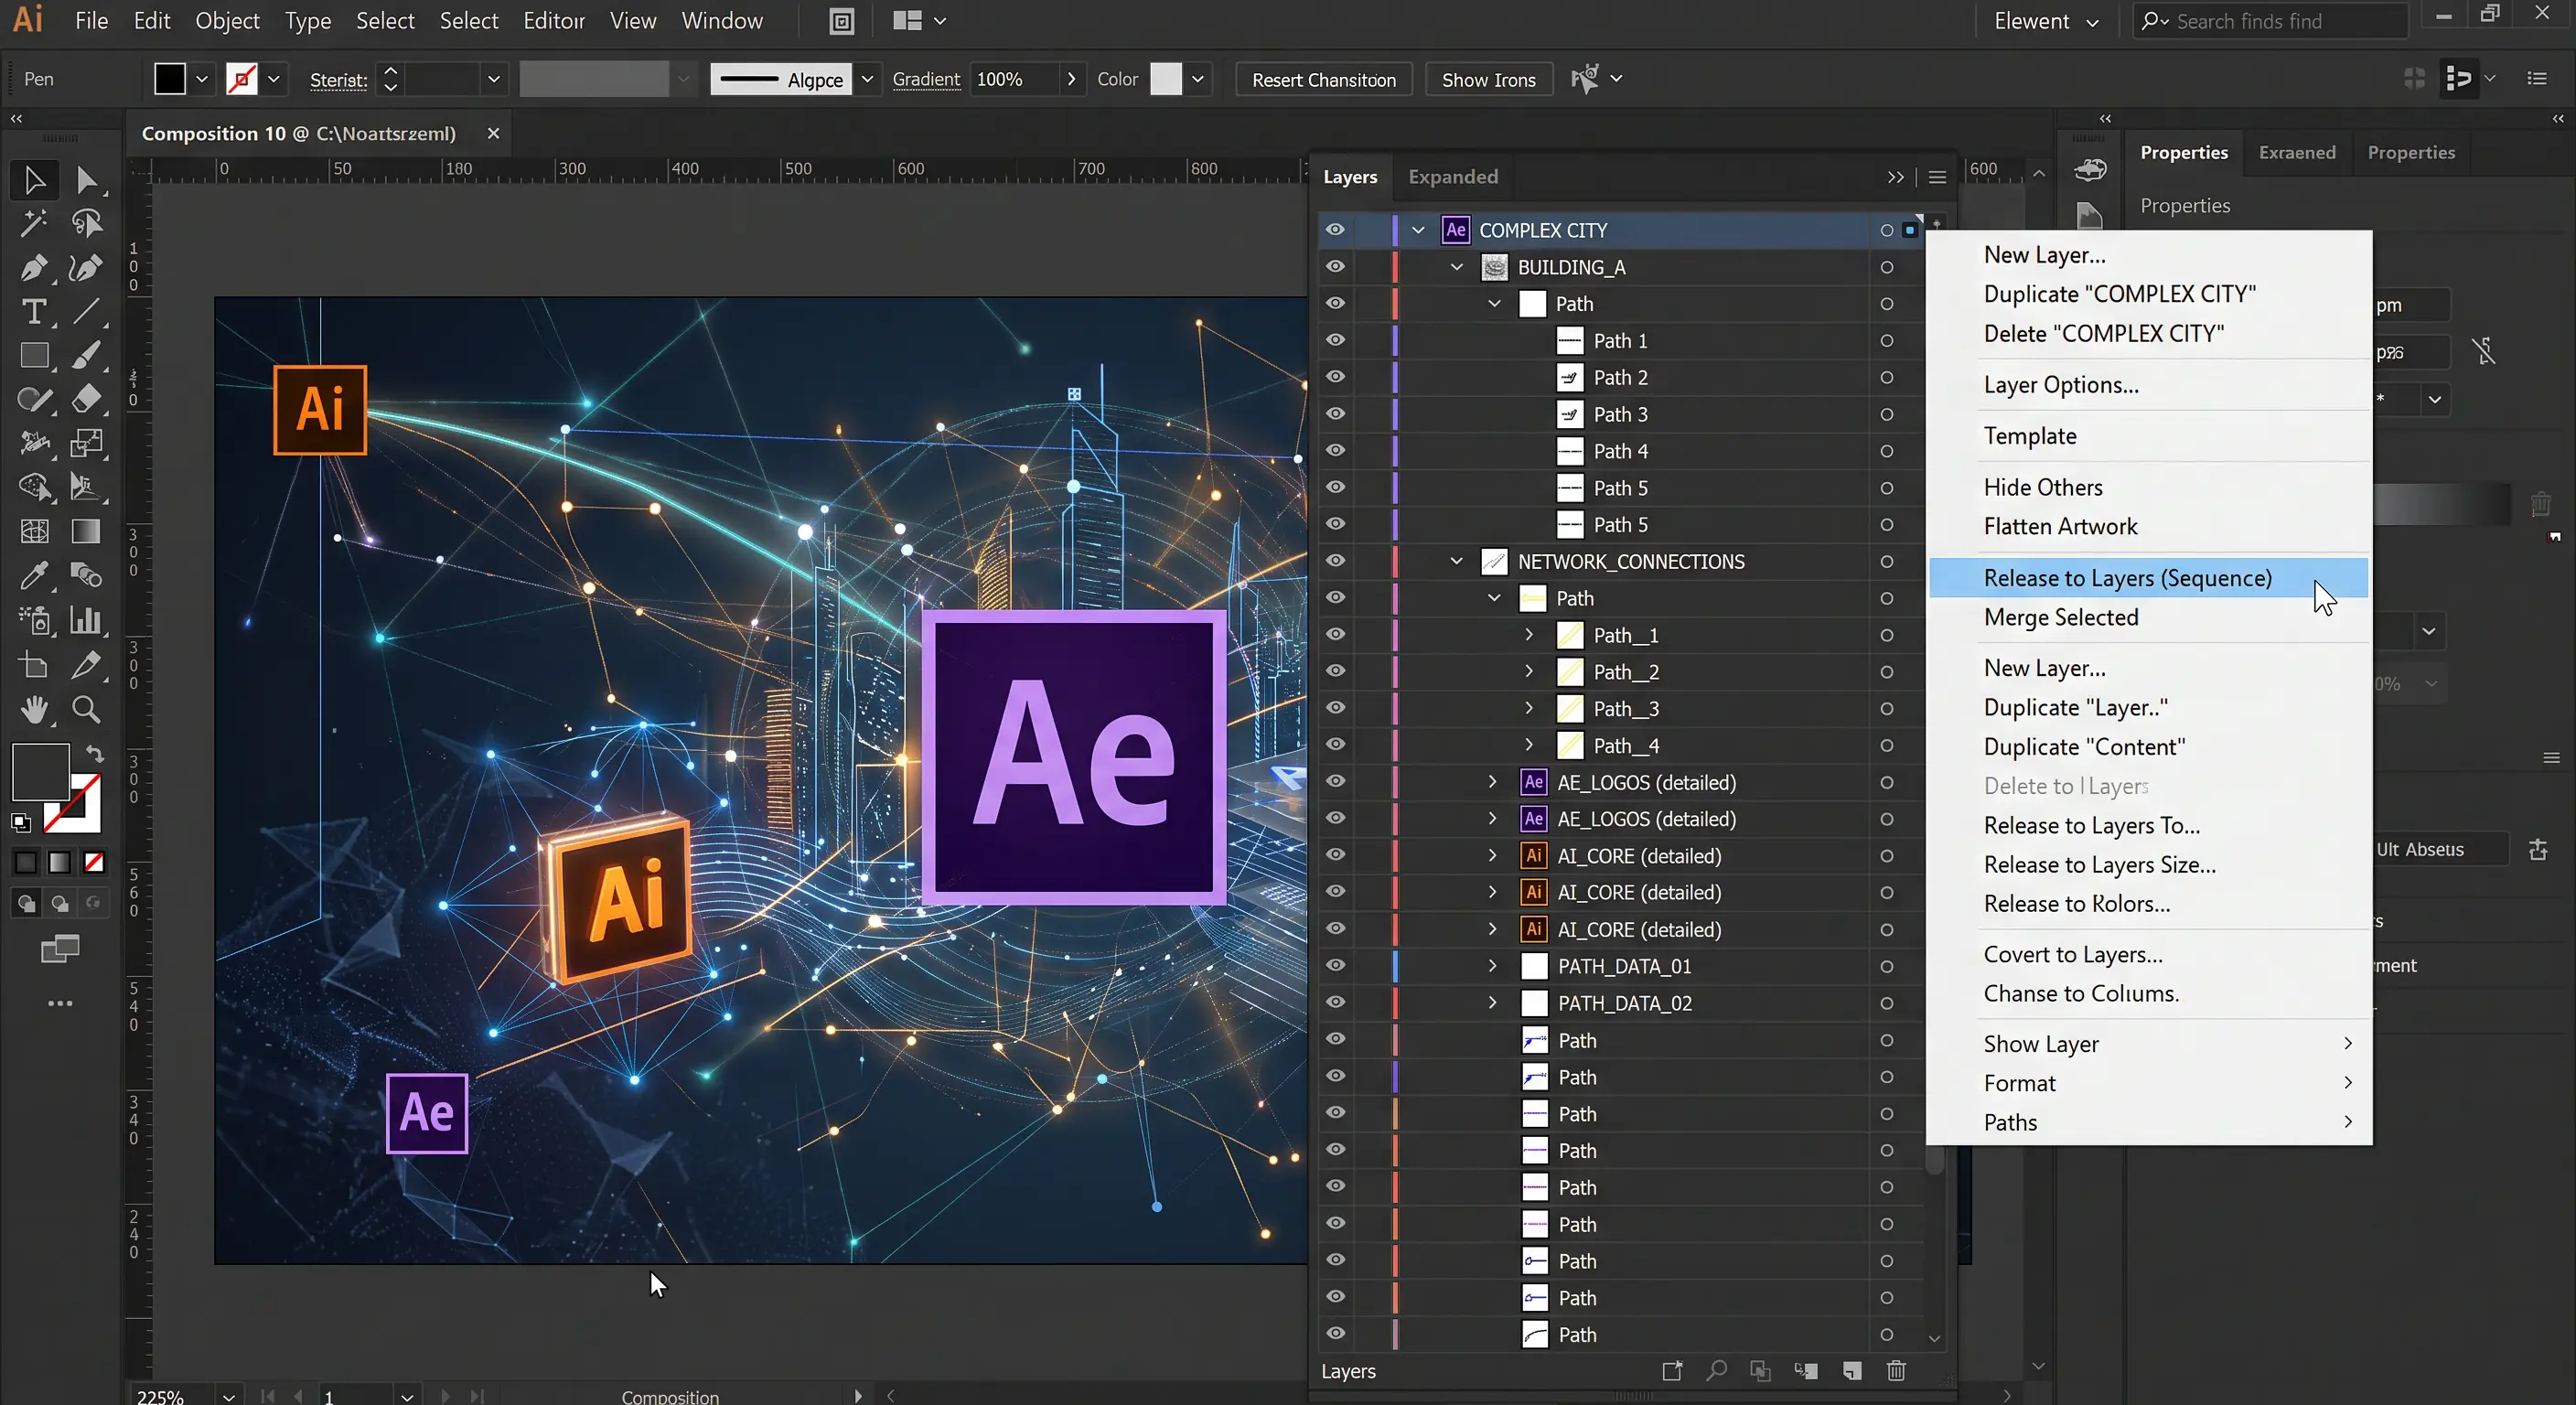Pick the Pen tool in toolbar
This screenshot has height=1405, width=2576.
pyautogui.click(x=34, y=268)
